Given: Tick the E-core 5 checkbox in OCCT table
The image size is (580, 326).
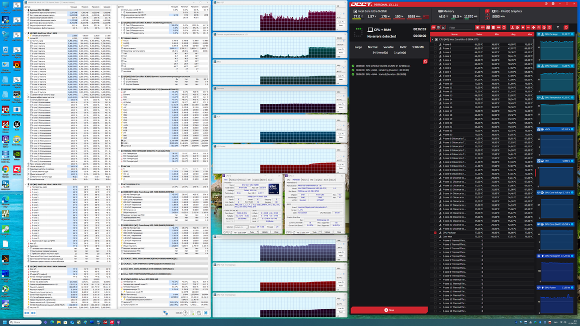Looking at the screenshot, I should 435,64.
